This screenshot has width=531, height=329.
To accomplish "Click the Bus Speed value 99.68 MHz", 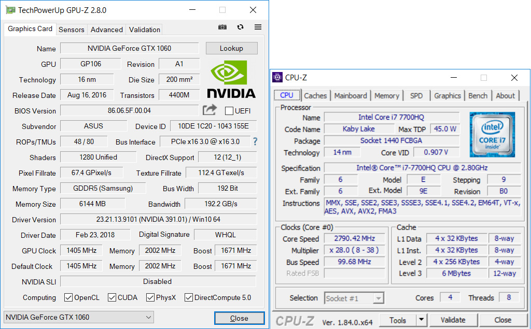I will [355, 262].
